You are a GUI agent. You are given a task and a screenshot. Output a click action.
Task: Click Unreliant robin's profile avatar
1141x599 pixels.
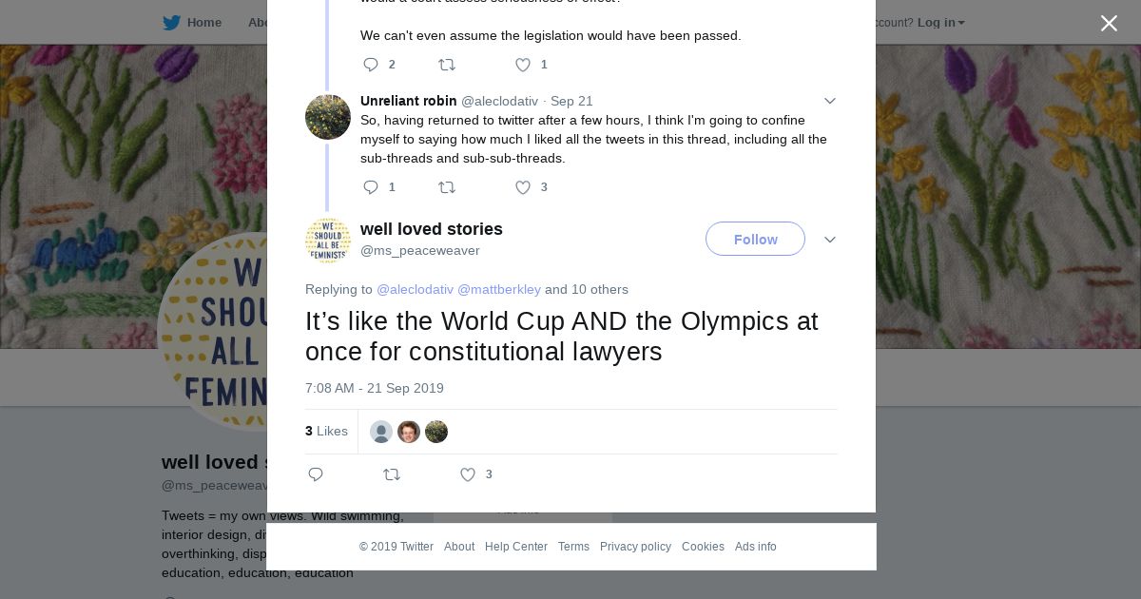(328, 117)
